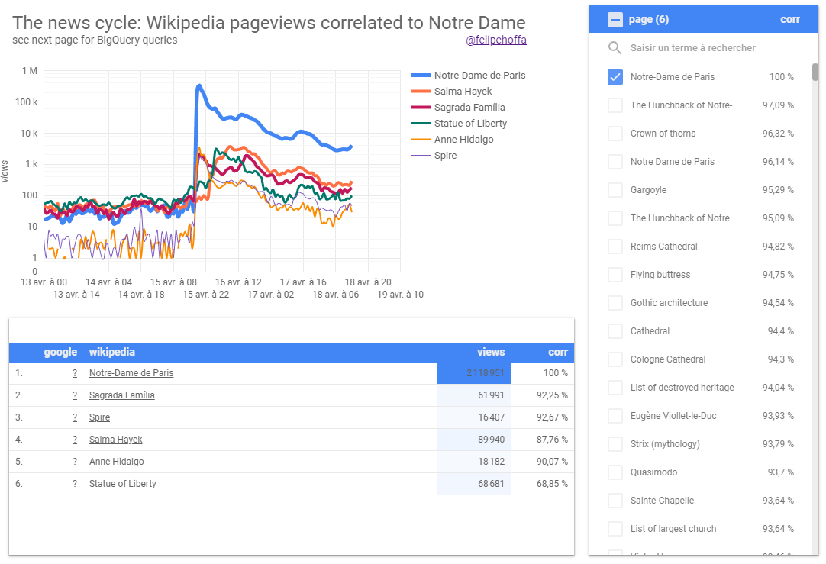Sort table by the google column header
826x564 pixels.
pyautogui.click(x=60, y=353)
